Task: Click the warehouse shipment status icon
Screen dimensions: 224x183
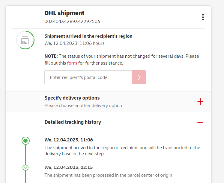Action: [25, 40]
